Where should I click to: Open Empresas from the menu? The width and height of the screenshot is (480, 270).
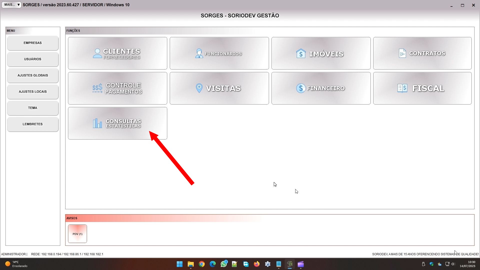pos(33,43)
